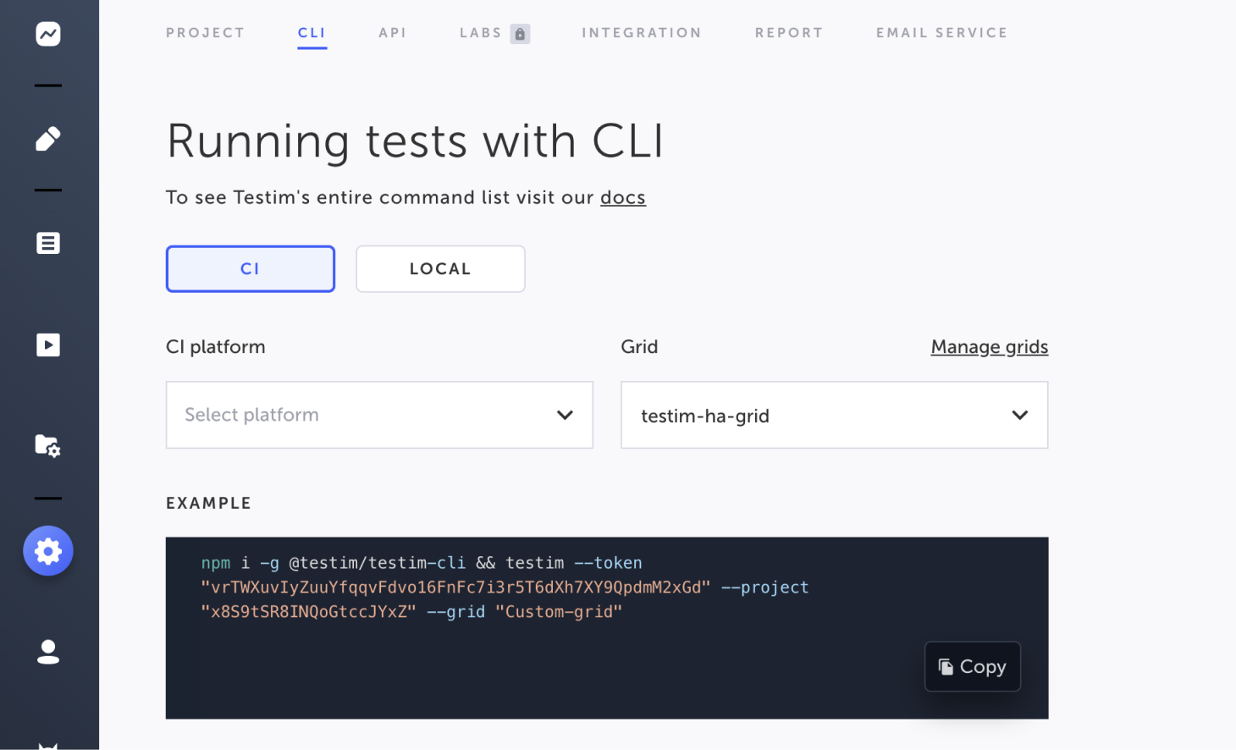Click the play runs icon in sidebar
Image resolution: width=1236 pixels, height=750 pixels.
tap(48, 345)
